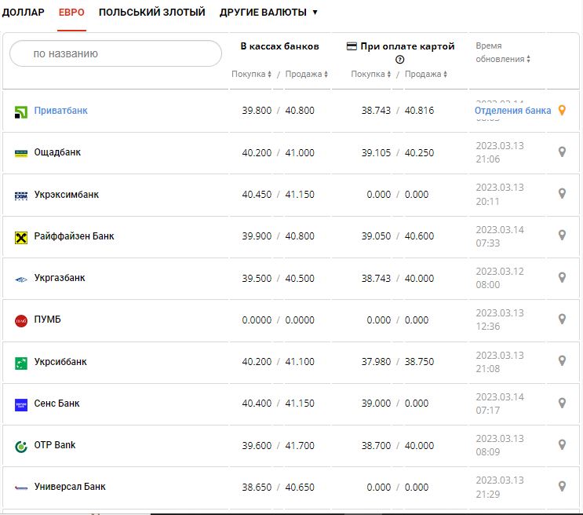The height and width of the screenshot is (515, 583).
Task: Open the ДРУГИЕ ВАЛЮТЫ dropdown
Action: (268, 13)
